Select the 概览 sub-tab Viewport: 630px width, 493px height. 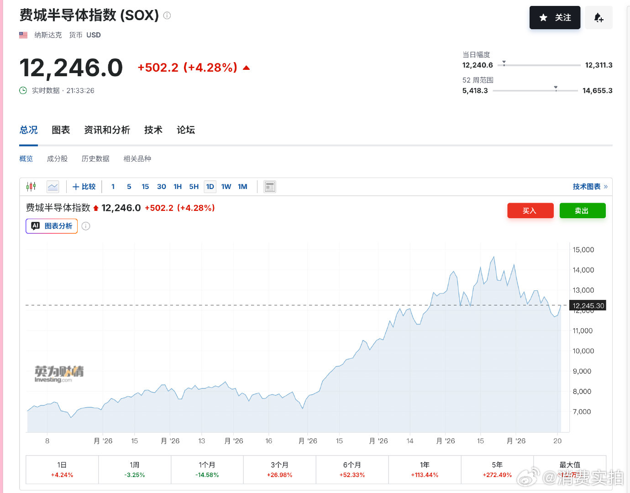tap(26, 158)
